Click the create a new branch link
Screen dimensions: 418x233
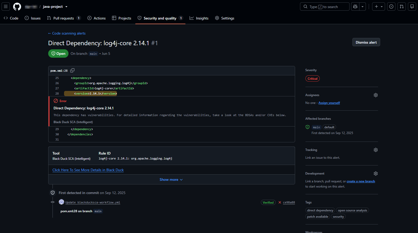(x=361, y=181)
